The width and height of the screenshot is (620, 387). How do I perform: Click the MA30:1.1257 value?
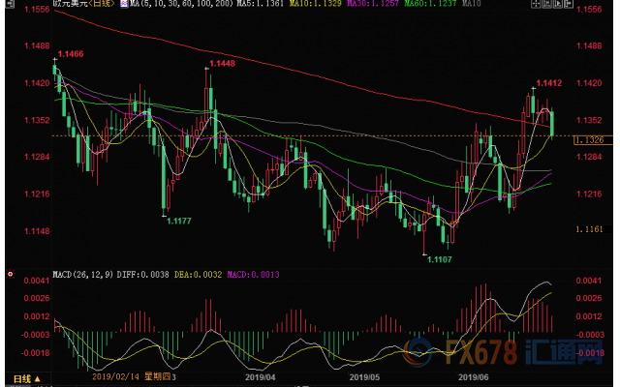click(372, 4)
